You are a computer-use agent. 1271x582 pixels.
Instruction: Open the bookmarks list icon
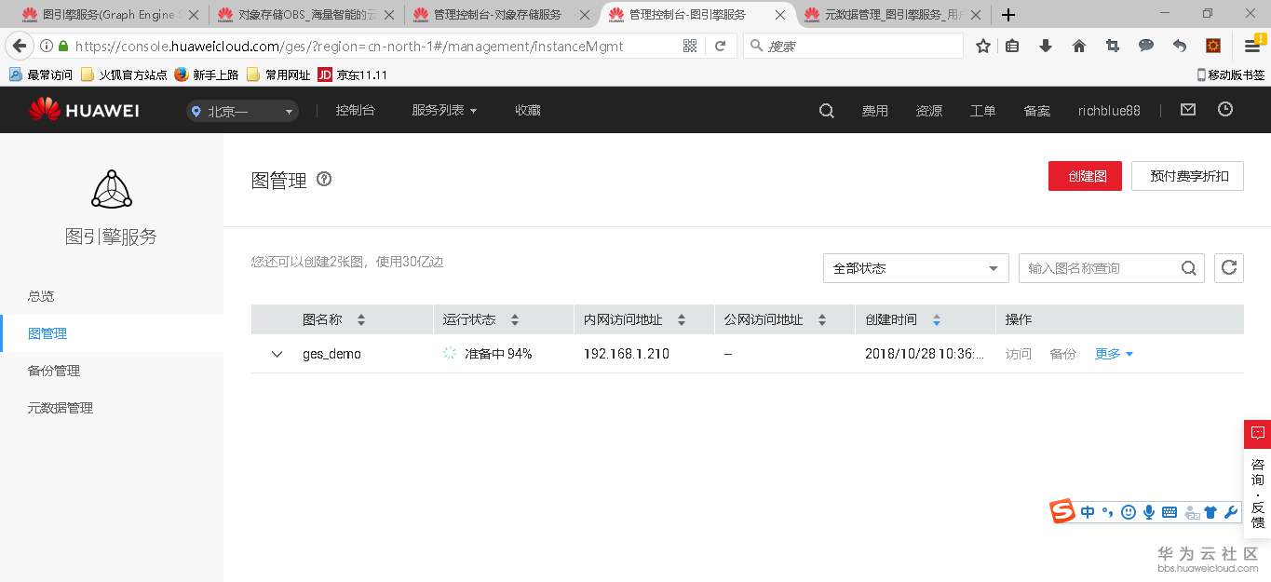click(x=1012, y=46)
